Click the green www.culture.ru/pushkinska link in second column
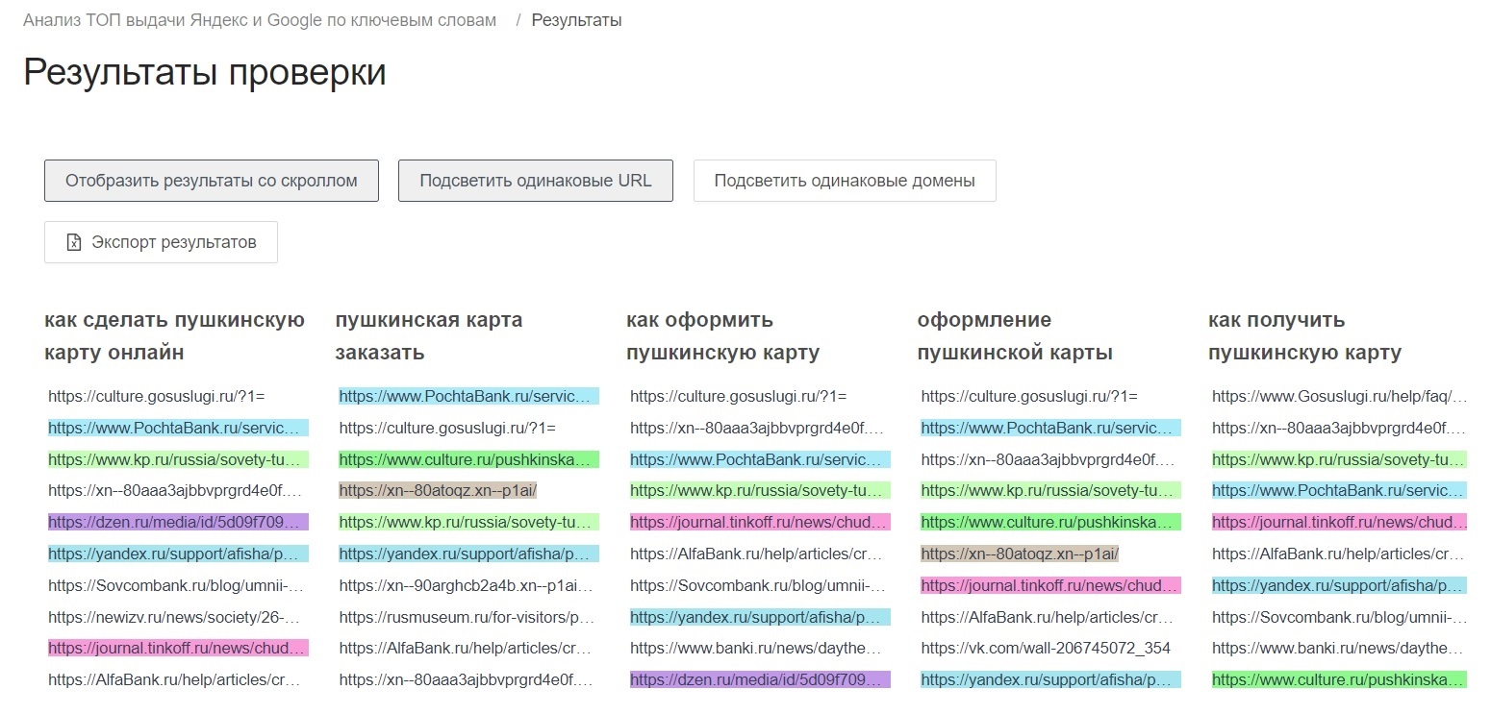The height and width of the screenshot is (714, 1491). [468, 458]
